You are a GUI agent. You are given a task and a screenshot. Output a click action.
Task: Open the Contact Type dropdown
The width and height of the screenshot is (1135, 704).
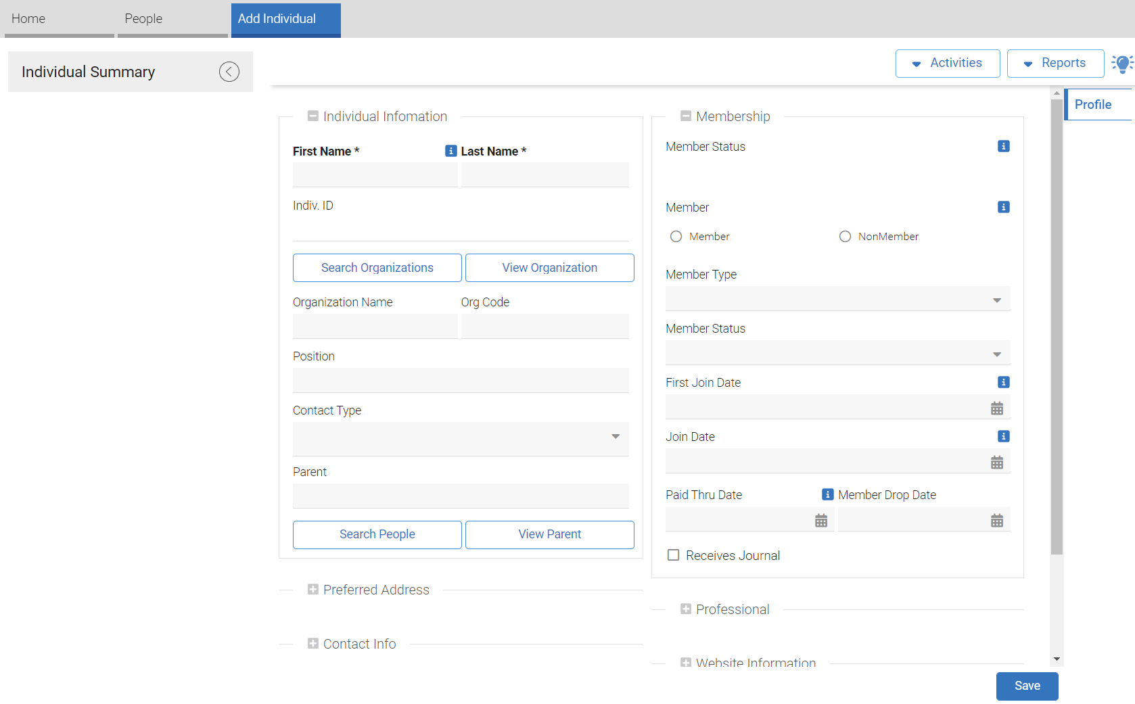(x=461, y=439)
